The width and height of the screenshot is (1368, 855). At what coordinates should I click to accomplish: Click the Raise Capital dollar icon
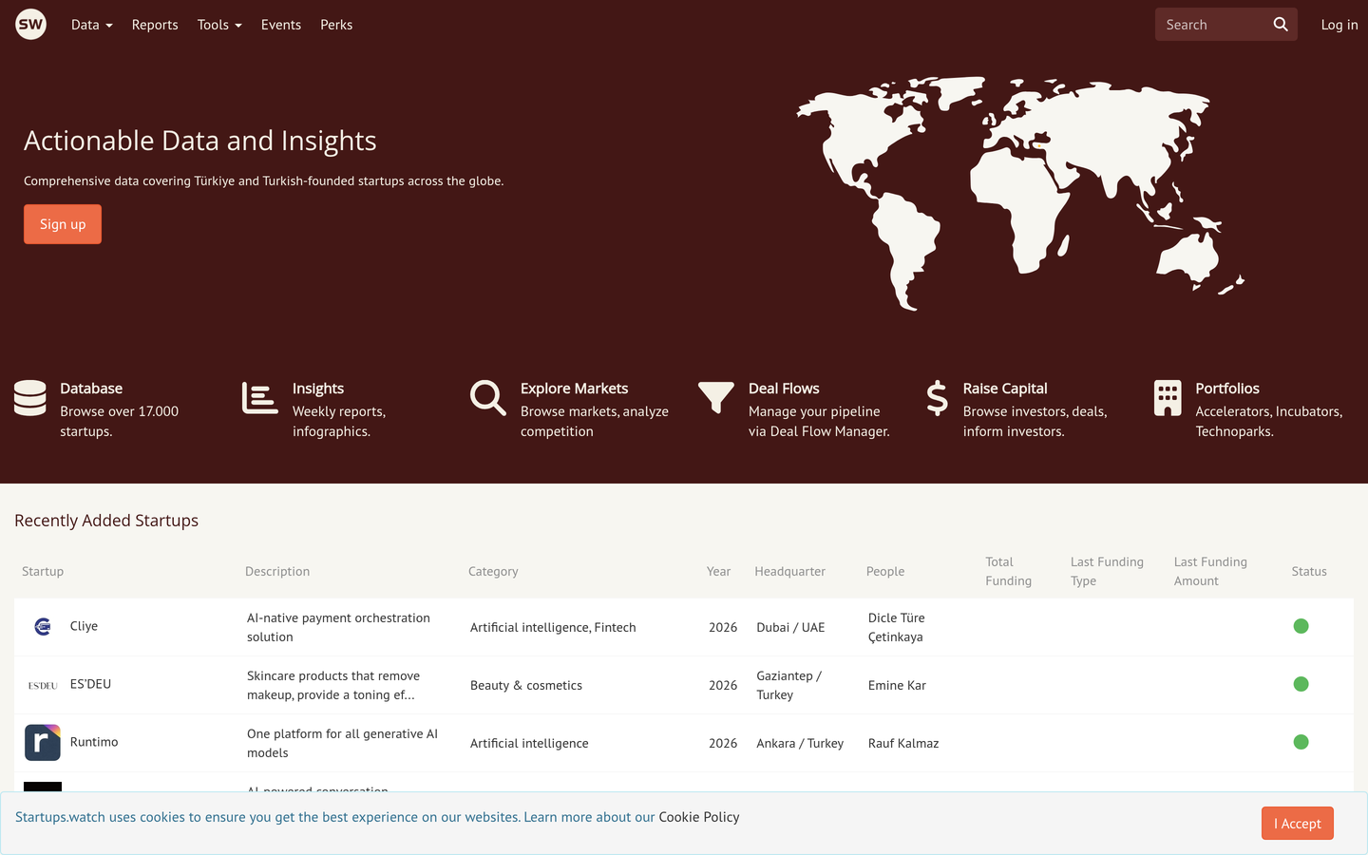click(938, 398)
